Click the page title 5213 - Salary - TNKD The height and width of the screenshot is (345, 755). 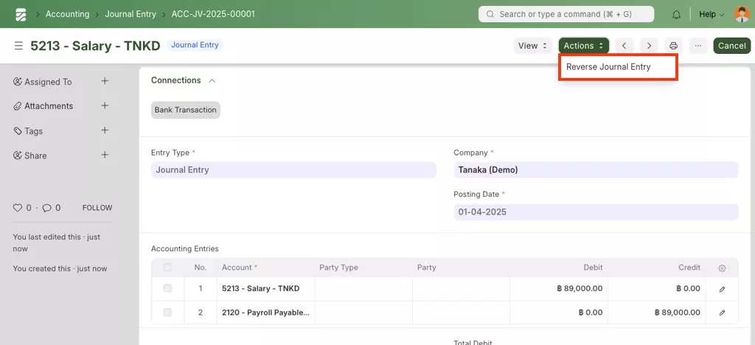(95, 46)
